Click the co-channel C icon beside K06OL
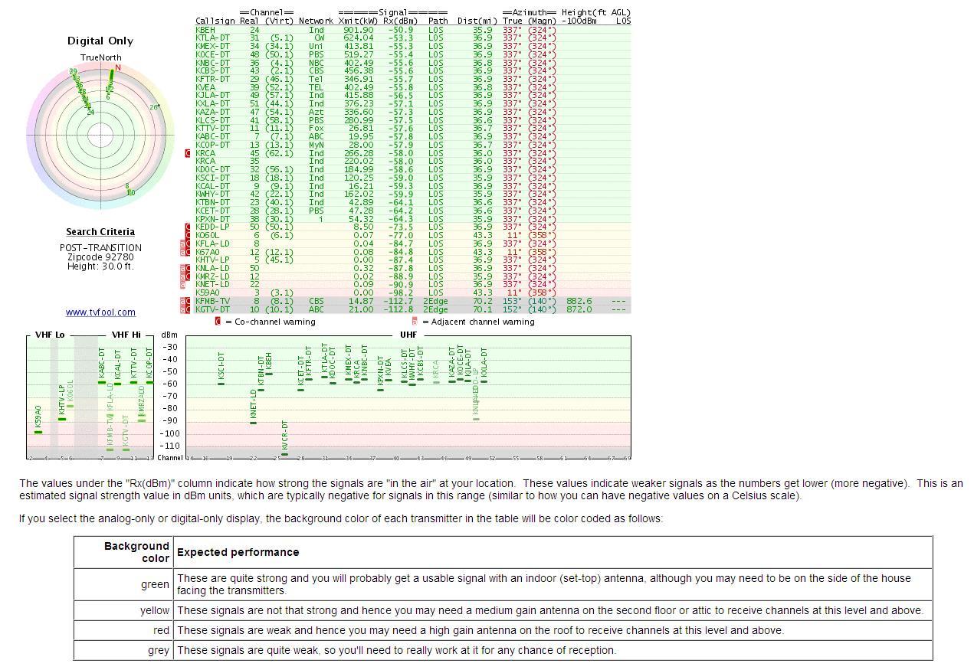The width and height of the screenshot is (974, 670). pyautogui.click(x=189, y=235)
